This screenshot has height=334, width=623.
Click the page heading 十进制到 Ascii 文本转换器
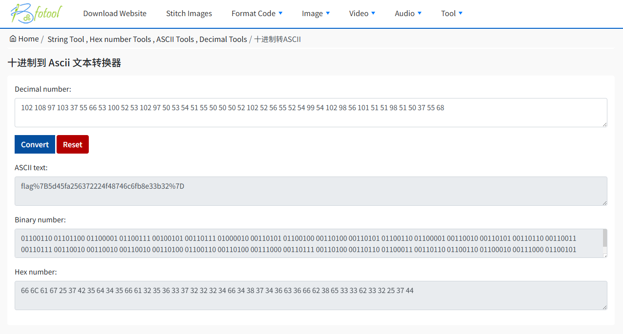[x=64, y=63]
